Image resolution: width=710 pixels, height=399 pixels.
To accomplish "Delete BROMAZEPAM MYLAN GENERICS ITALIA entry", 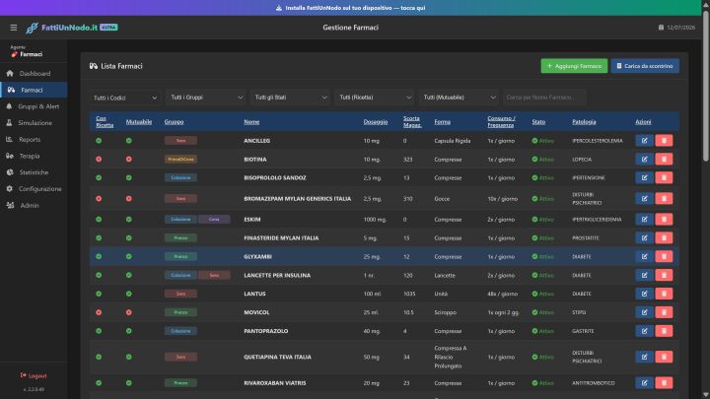I will coord(664,199).
